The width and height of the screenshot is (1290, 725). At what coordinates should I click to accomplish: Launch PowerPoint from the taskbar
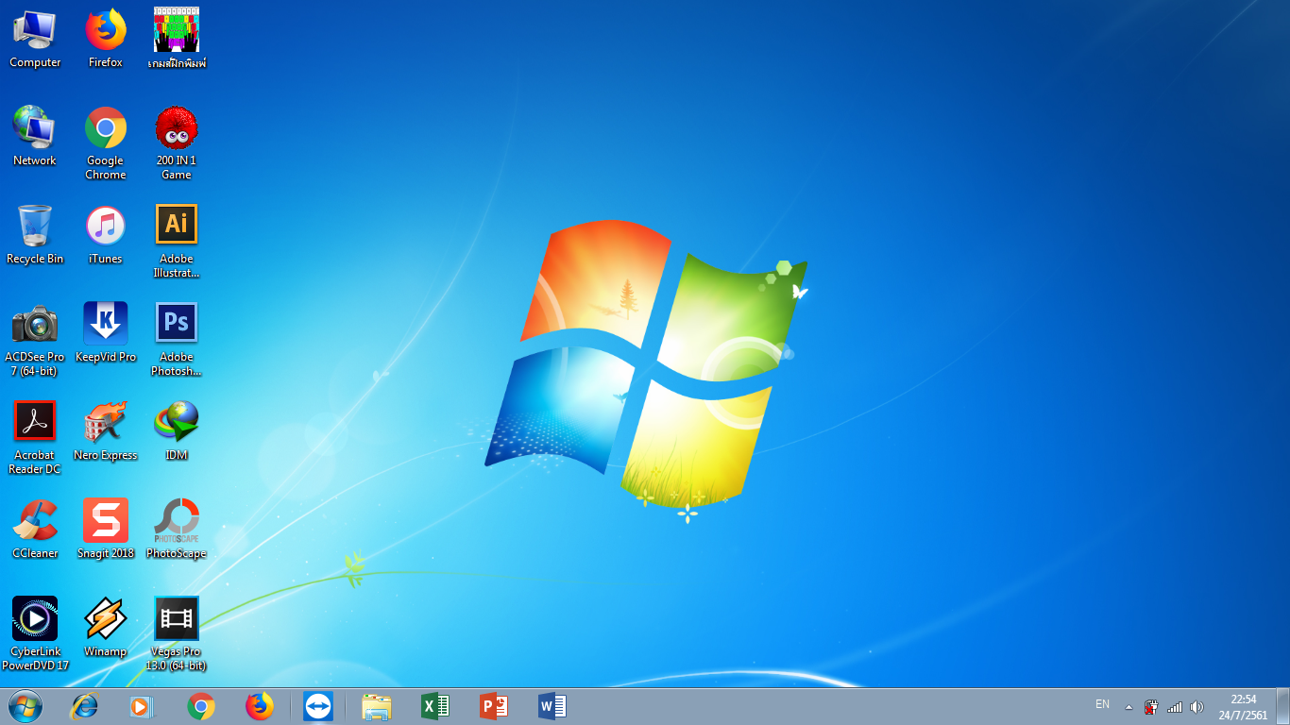[x=494, y=706]
